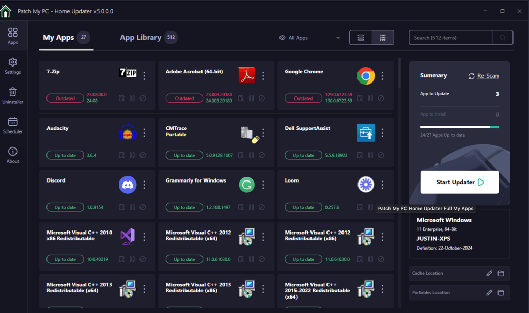Toggle pause updates on Google Chrome card
The width and height of the screenshot is (529, 313).
pyautogui.click(x=370, y=98)
